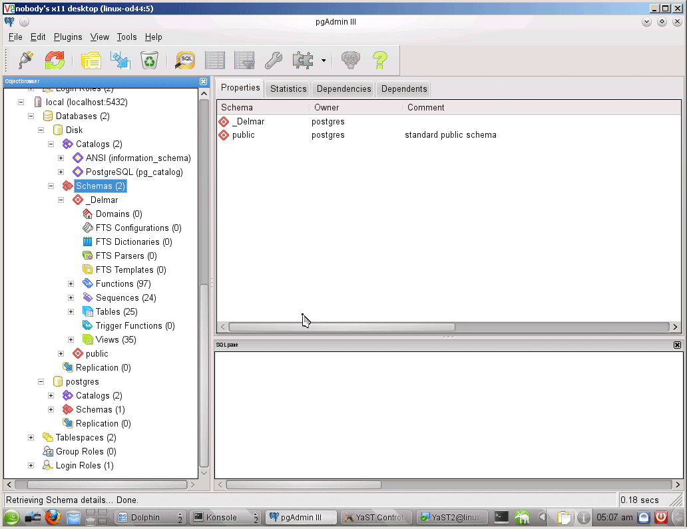Expand the Tables (25) node
Image resolution: width=687 pixels, height=529 pixels.
71,312
